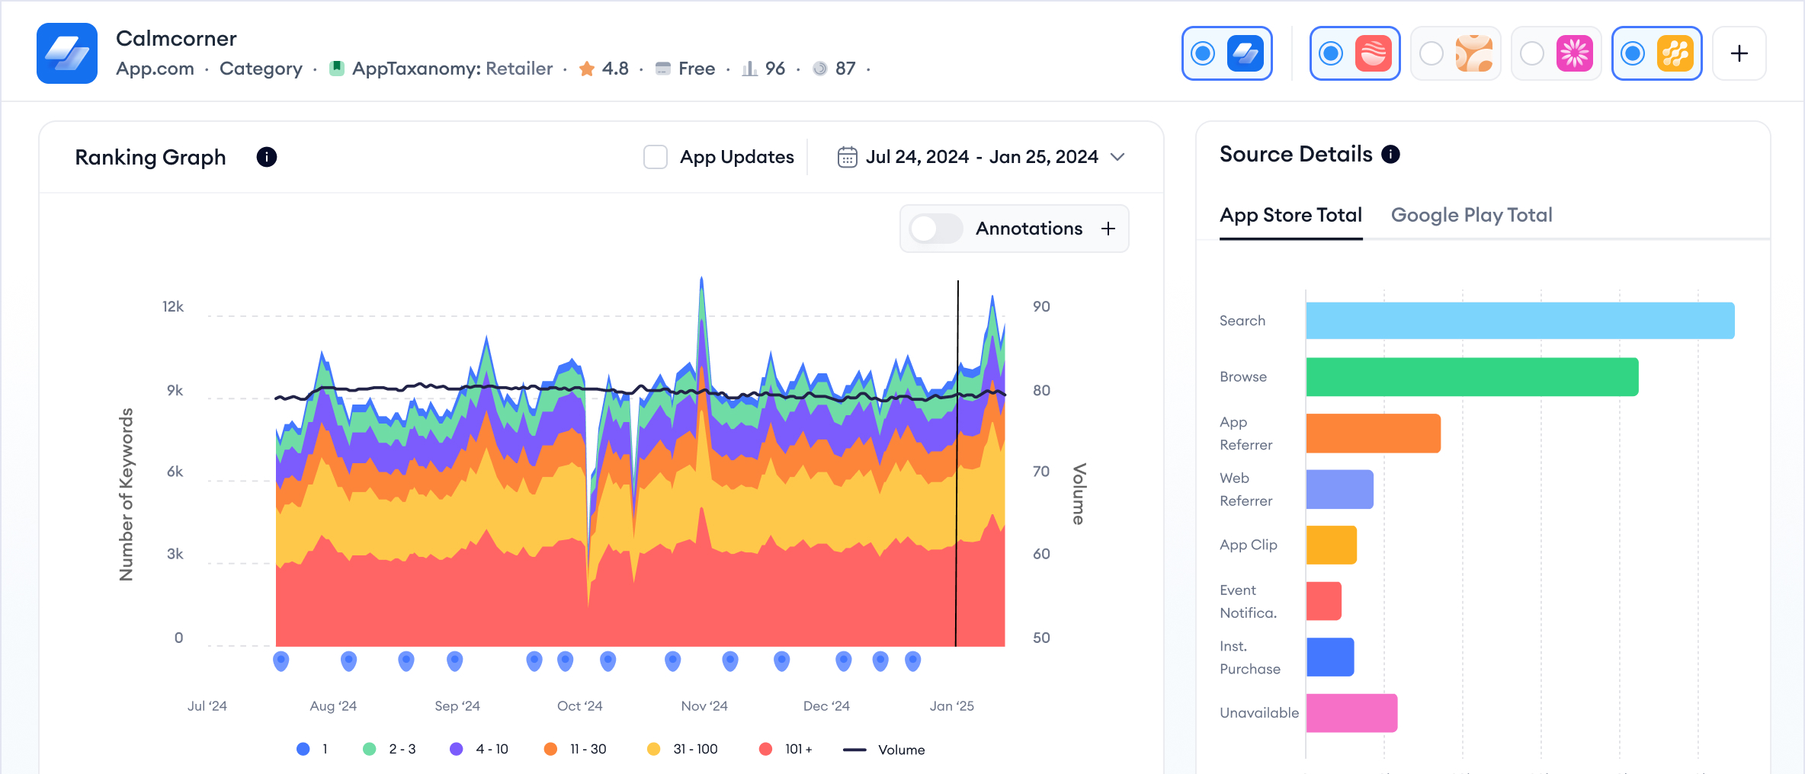The image size is (1805, 774).
Task: Switch to Google Play Total tab
Action: click(x=1471, y=216)
